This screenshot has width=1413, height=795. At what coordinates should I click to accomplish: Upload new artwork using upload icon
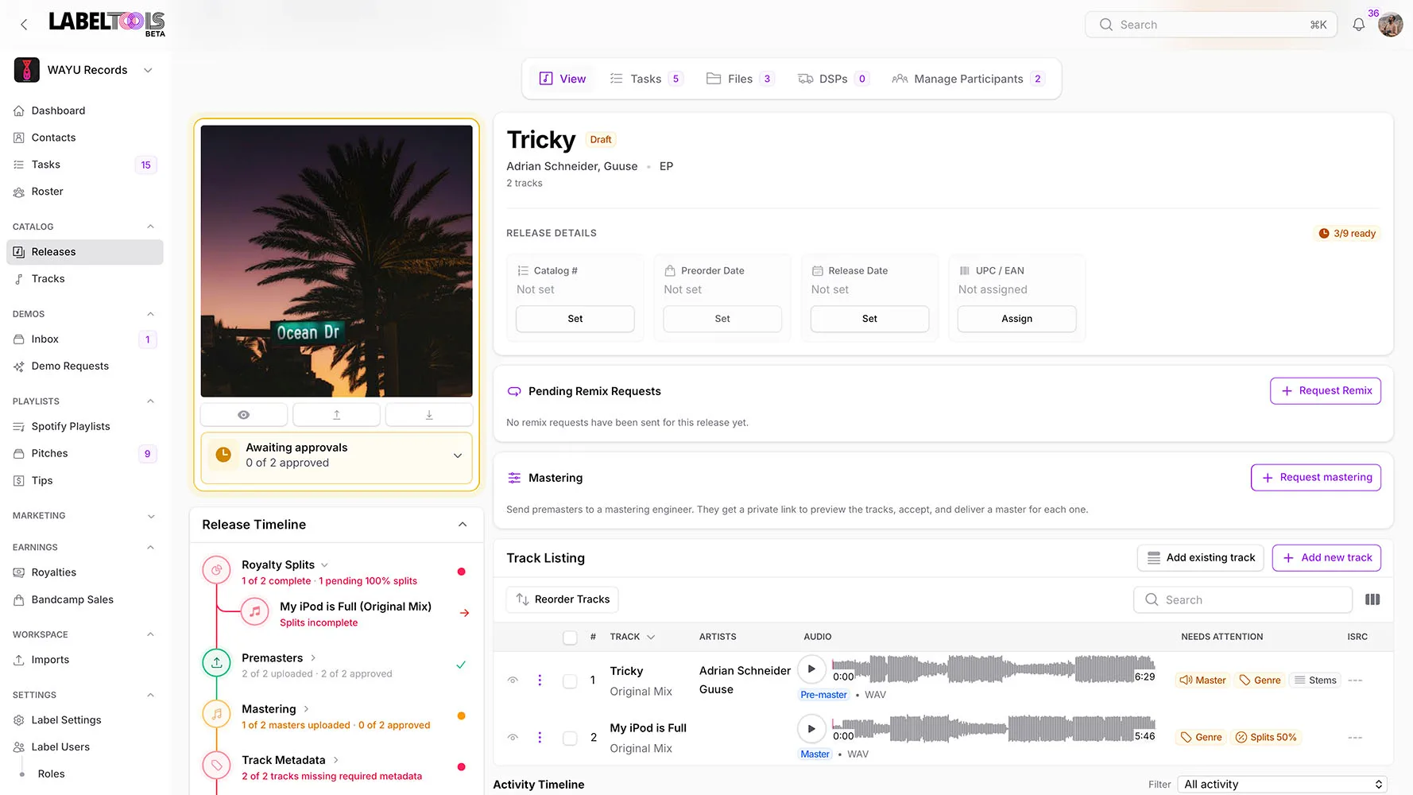pos(336,415)
